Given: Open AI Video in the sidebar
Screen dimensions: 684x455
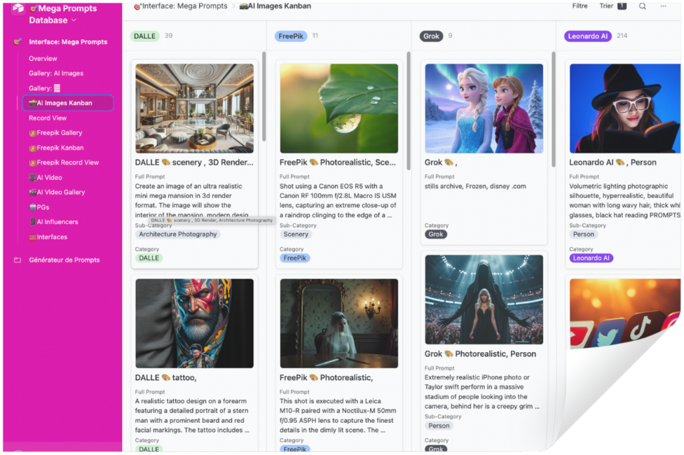Looking at the screenshot, I should (x=46, y=177).
